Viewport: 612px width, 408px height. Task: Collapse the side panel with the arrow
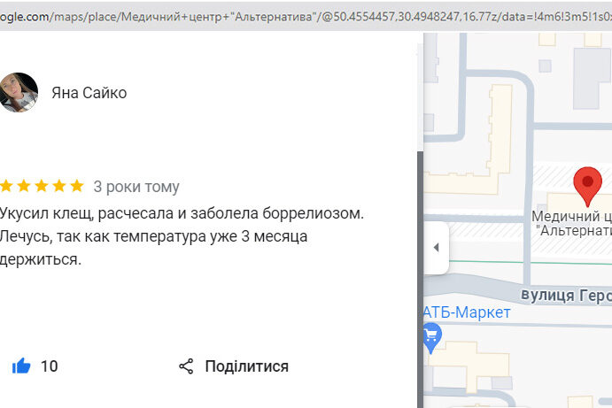pyautogui.click(x=436, y=248)
